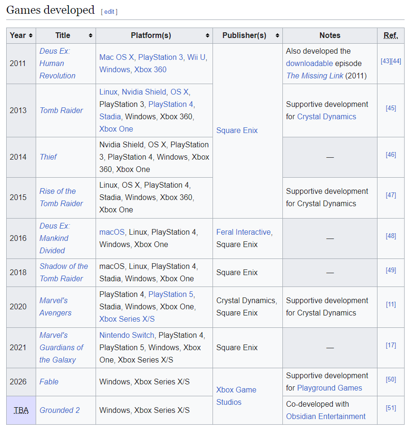Click the edit link beside Games developed
416x430 pixels.
click(109, 12)
